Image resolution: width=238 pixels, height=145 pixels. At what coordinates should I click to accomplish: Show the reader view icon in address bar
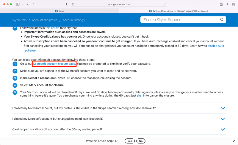point(73,4)
